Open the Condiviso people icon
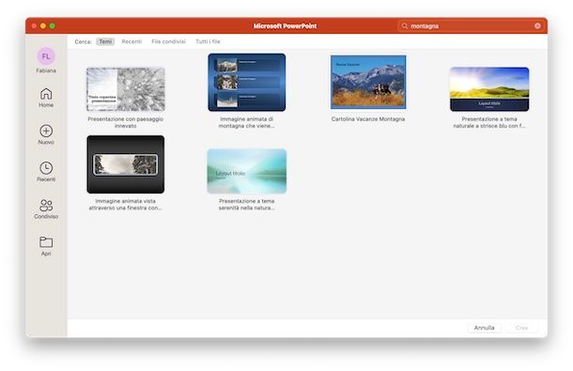The width and height of the screenshot is (573, 371). click(46, 205)
